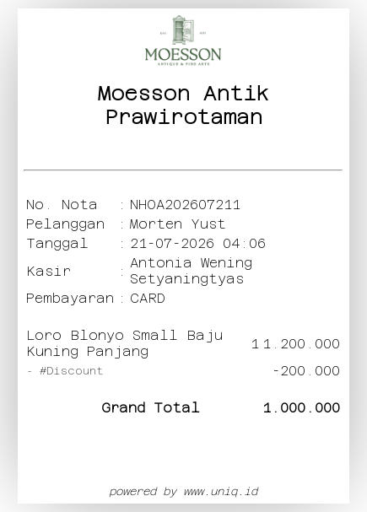This screenshot has width=367, height=512.
Task: Click the date 21-07-2026 04:06
Action: 198,244
